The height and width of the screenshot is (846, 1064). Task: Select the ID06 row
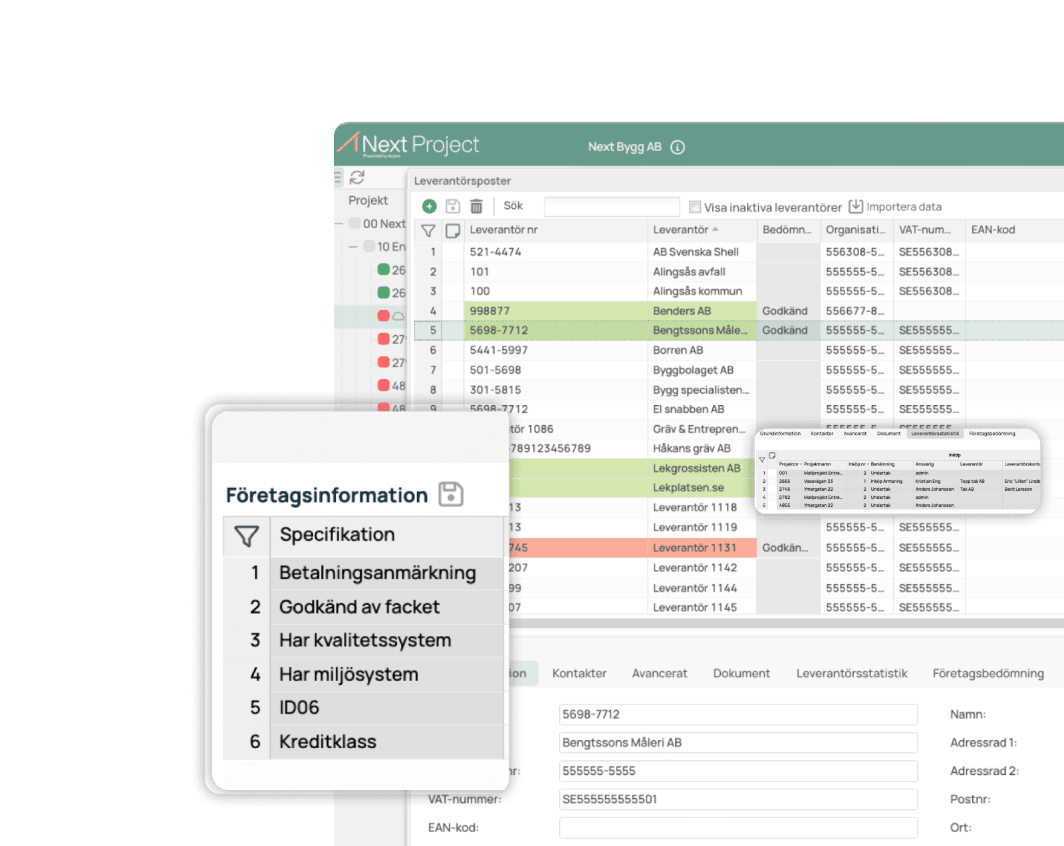tap(363, 708)
